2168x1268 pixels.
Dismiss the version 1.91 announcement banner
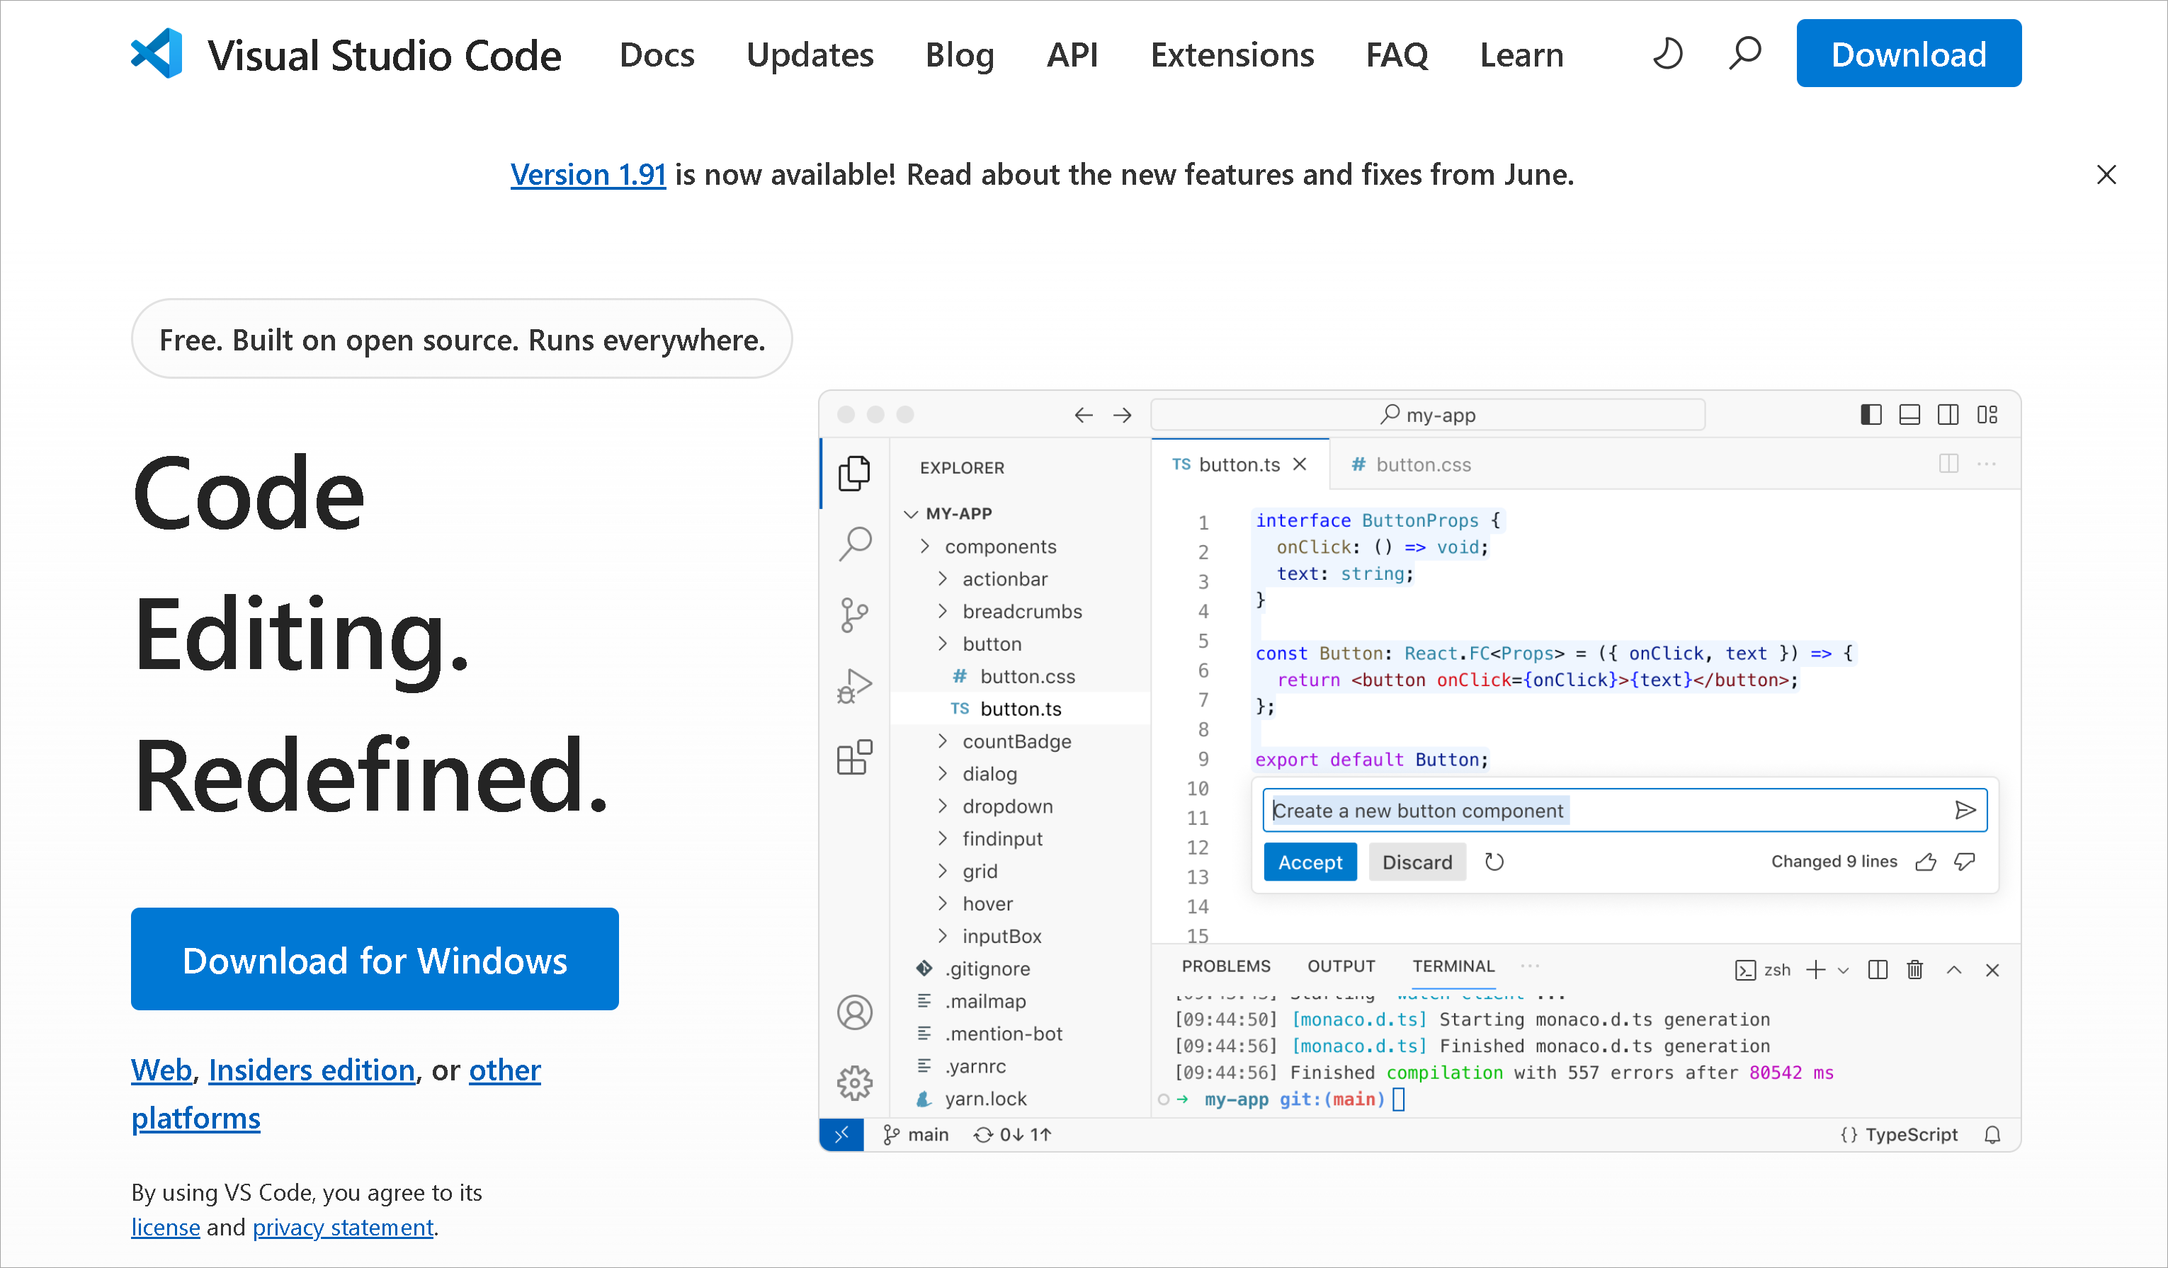tap(2108, 173)
